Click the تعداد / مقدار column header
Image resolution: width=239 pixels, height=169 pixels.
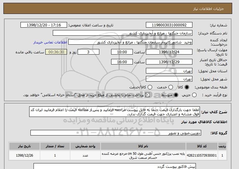point(55,146)
